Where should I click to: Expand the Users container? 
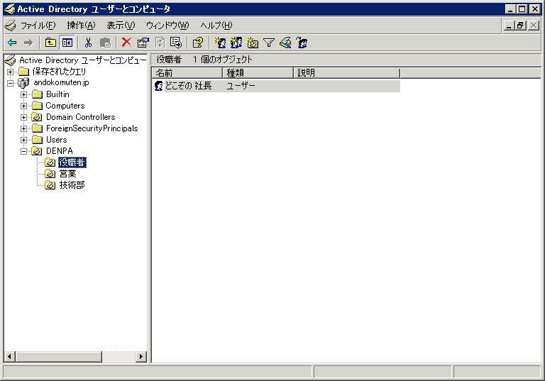pyautogui.click(x=23, y=140)
